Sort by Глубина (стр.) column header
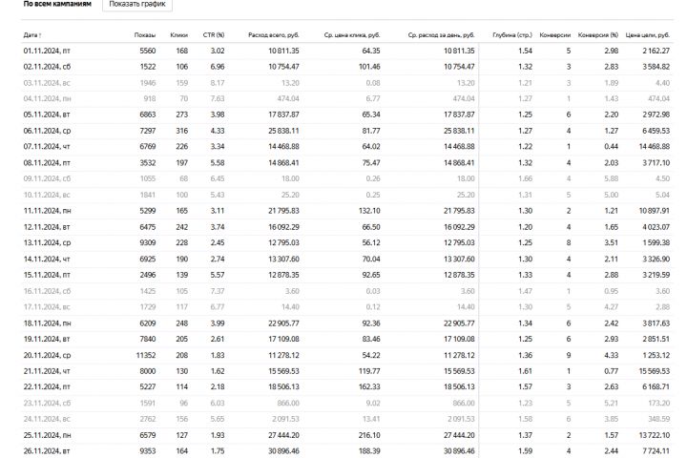 click(512, 35)
